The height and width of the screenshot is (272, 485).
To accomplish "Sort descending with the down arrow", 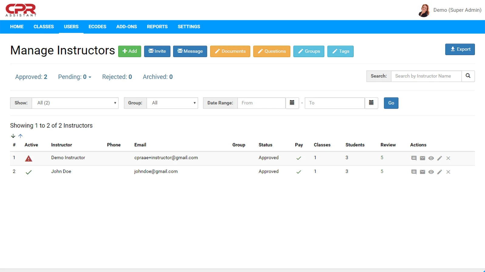I will coord(13,136).
